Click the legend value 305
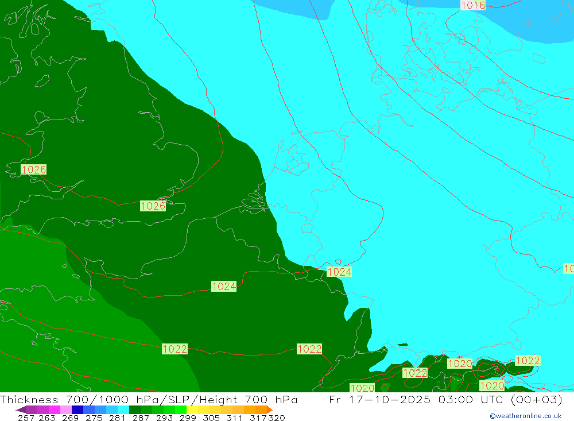The image size is (574, 421). pos(211,418)
